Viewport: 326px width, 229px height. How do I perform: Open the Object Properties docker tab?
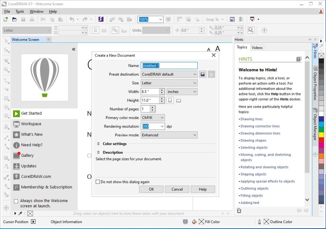315,84
